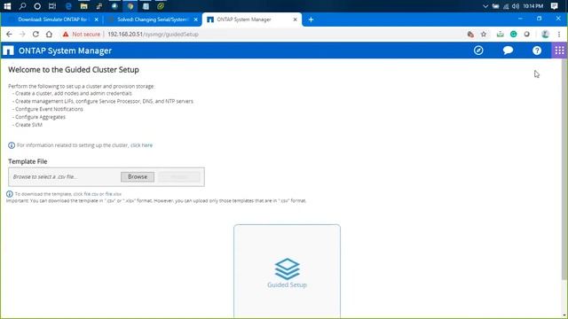
Task: Click the address bar showing 192.168.20.51
Action: (153, 34)
